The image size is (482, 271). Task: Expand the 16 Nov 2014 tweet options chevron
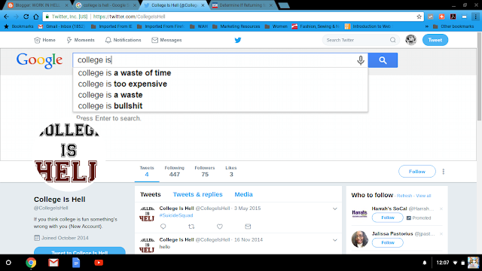click(334, 240)
